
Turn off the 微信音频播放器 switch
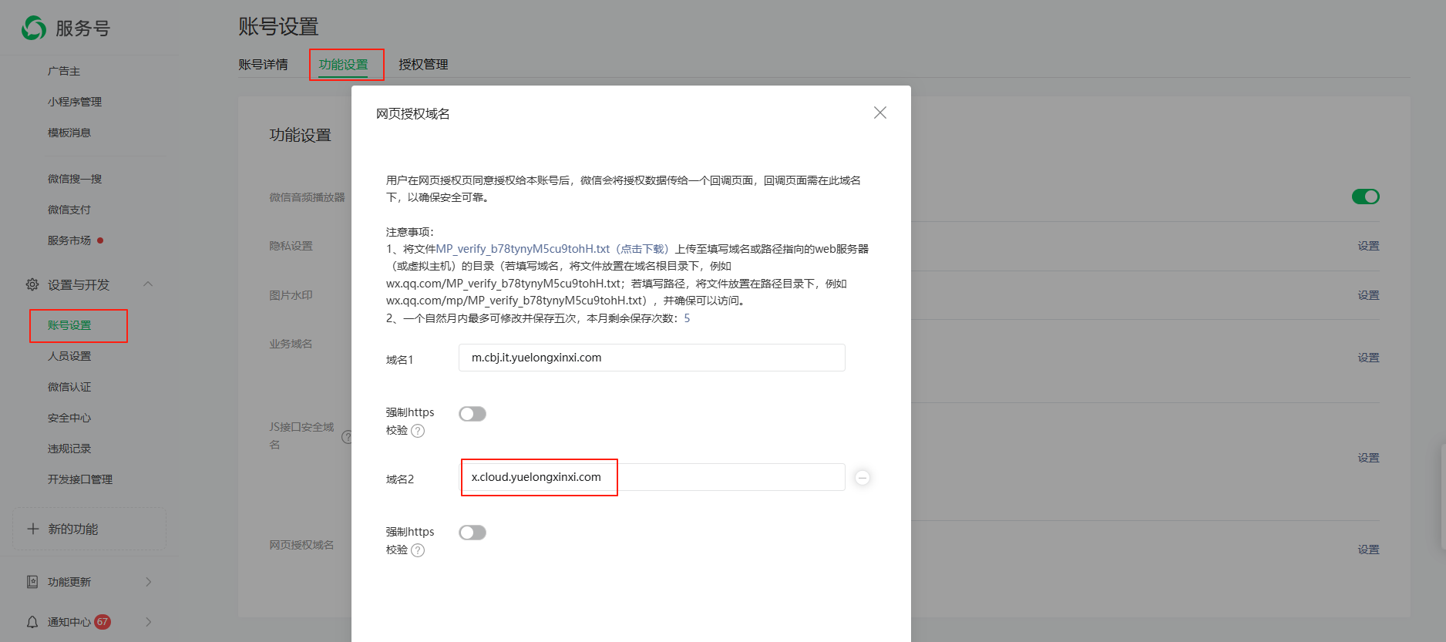[1366, 197]
